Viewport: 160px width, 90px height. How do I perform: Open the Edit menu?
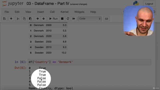(x=17, y=12)
